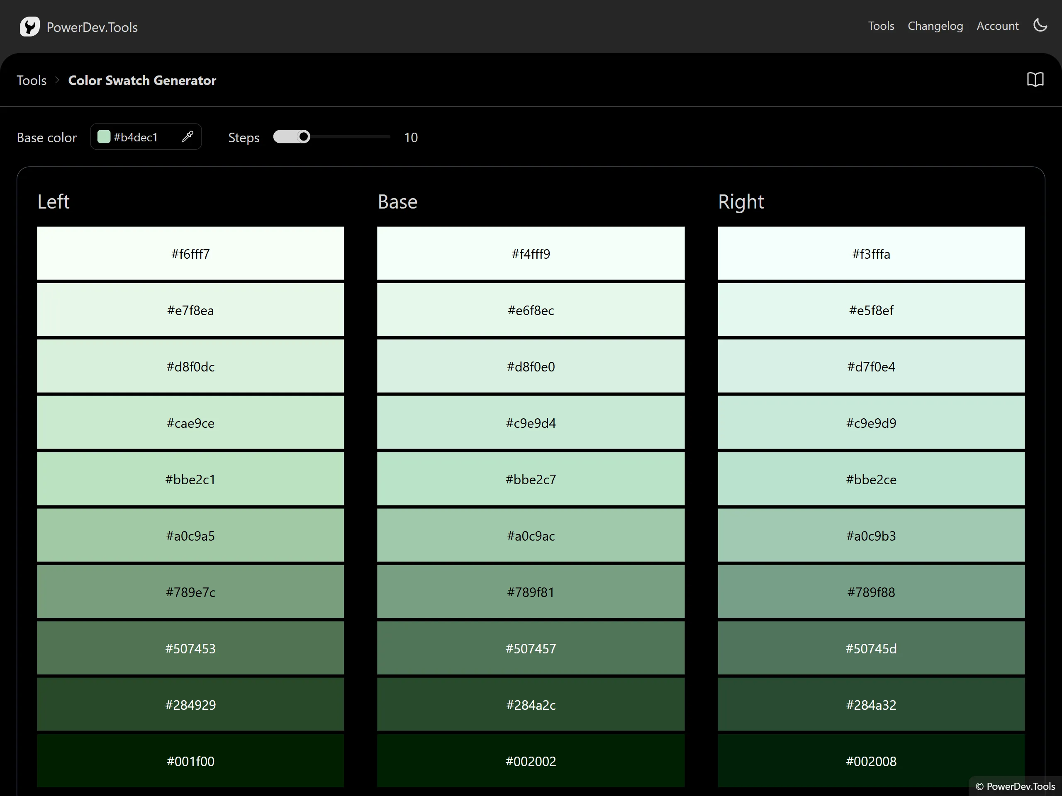Image resolution: width=1062 pixels, height=796 pixels.
Task: Click the #a0c9b3 color swatch
Action: coord(870,536)
